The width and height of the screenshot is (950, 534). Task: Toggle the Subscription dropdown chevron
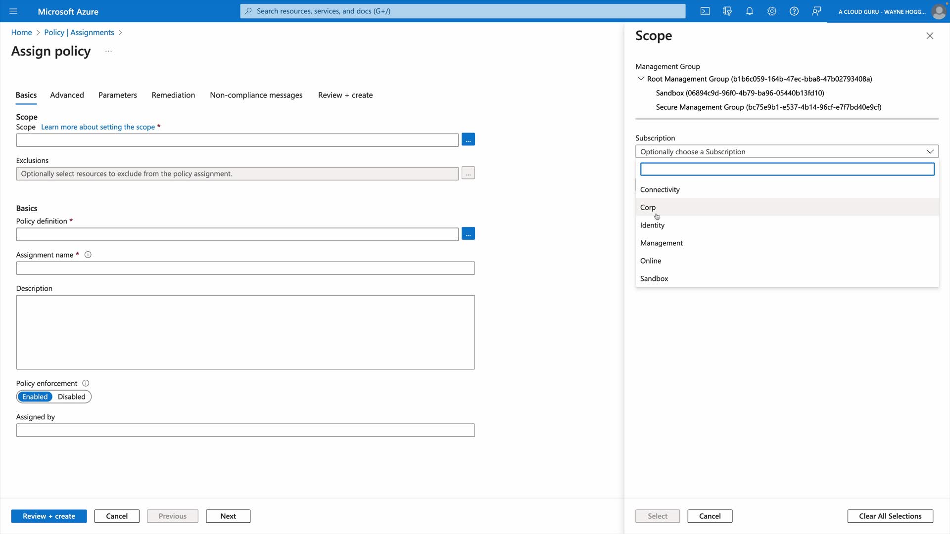click(x=930, y=151)
